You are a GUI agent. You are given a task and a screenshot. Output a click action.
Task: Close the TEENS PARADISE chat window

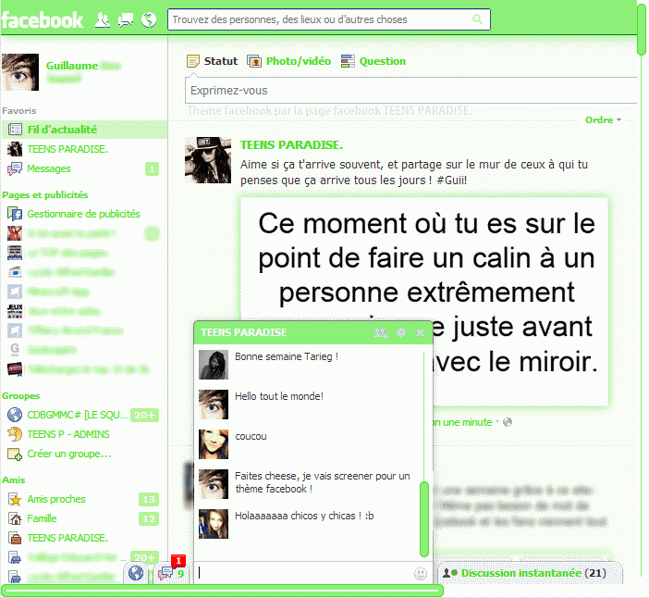pyautogui.click(x=420, y=332)
